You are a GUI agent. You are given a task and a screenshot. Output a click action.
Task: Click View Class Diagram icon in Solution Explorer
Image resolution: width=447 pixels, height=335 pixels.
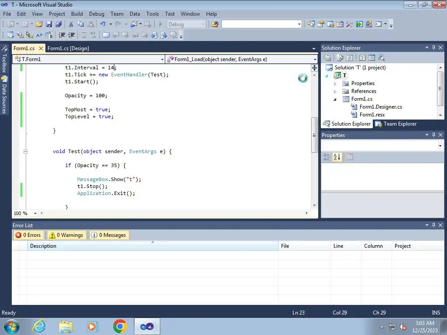(381, 58)
